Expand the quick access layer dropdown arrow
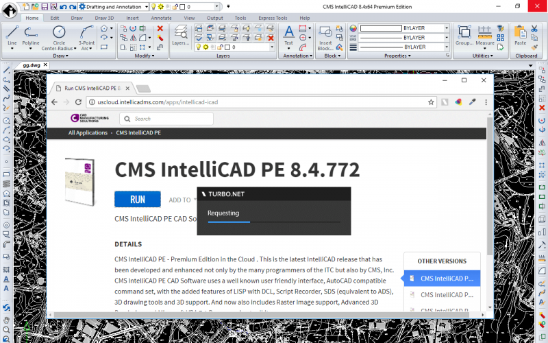 (x=216, y=7)
